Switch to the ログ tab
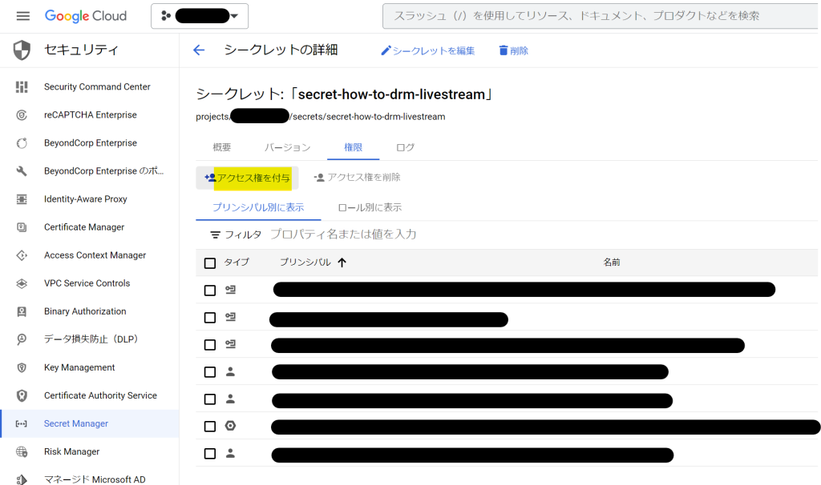This screenshot has width=821, height=485. pos(405,148)
